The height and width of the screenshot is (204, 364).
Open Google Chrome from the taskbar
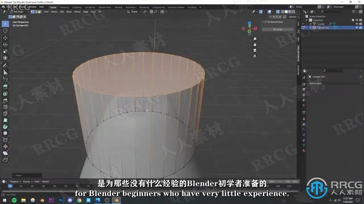coord(79,200)
